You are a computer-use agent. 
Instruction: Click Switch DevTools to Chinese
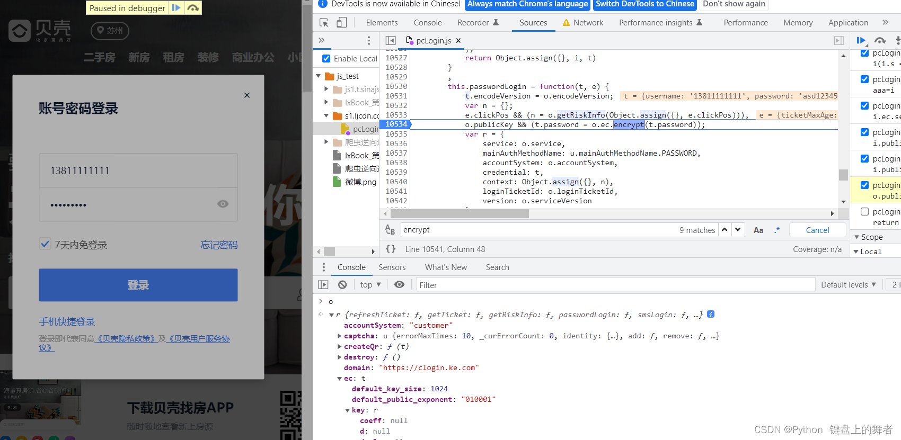click(x=645, y=4)
